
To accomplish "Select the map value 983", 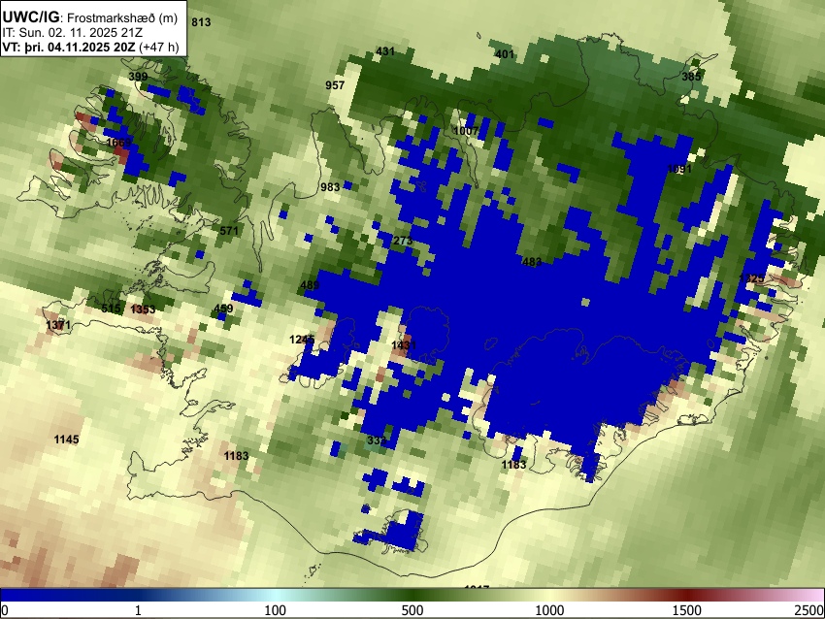I will [330, 187].
